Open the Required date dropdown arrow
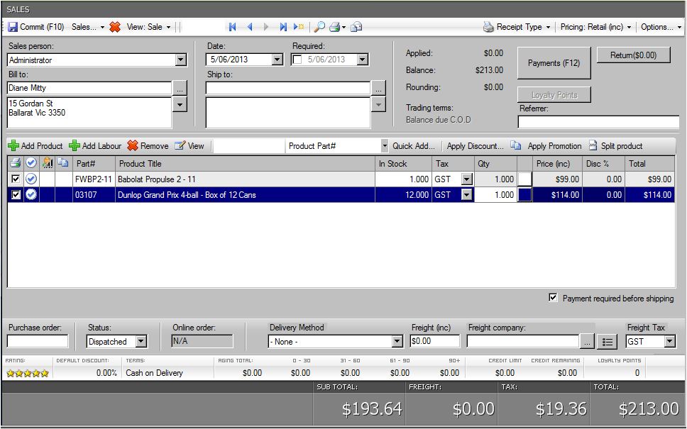The height and width of the screenshot is (429, 687). click(x=363, y=60)
